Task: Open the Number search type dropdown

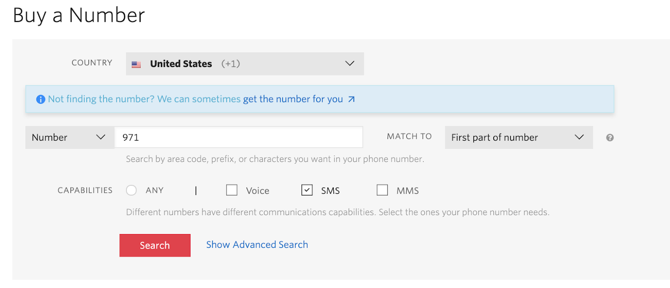Action: [x=70, y=137]
